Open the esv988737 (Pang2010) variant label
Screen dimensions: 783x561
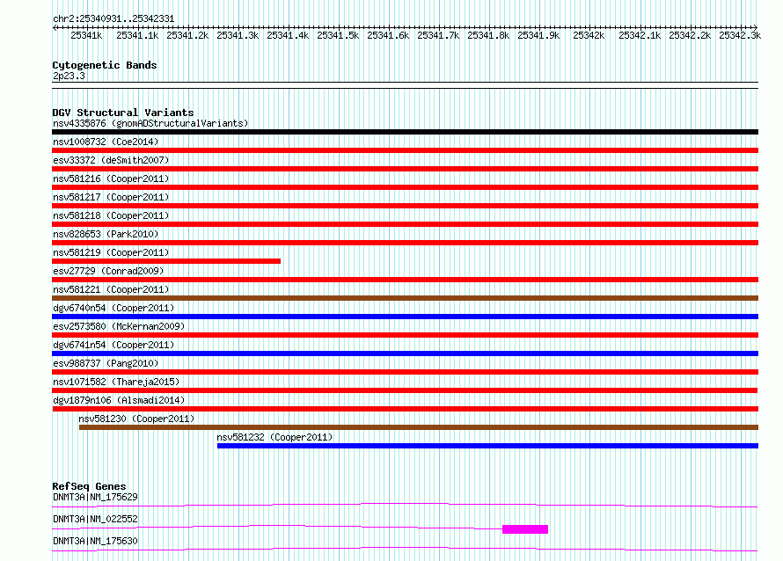click(106, 363)
